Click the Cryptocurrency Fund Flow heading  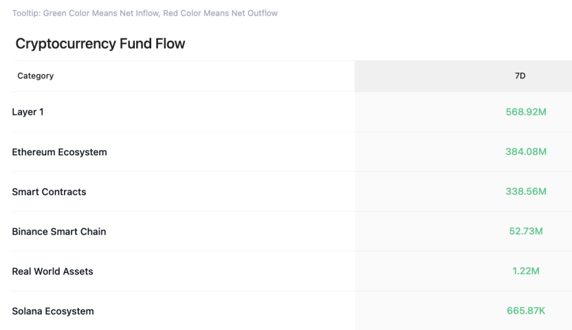click(x=100, y=44)
